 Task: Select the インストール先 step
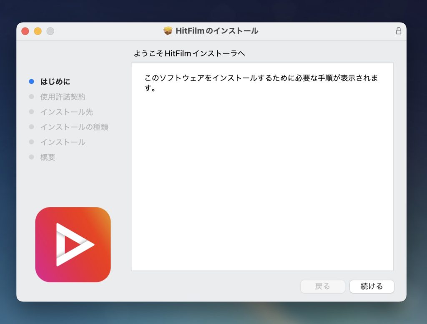pyautogui.click(x=66, y=112)
